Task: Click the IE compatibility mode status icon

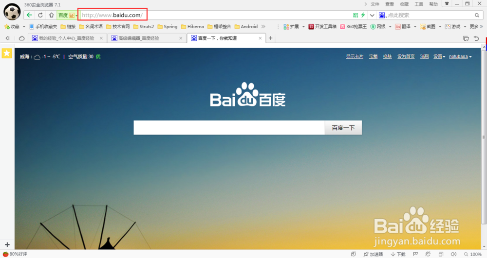Action: (x=428, y=254)
